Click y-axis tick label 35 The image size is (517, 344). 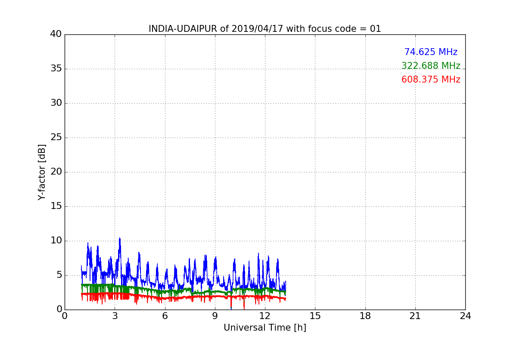tap(56, 68)
